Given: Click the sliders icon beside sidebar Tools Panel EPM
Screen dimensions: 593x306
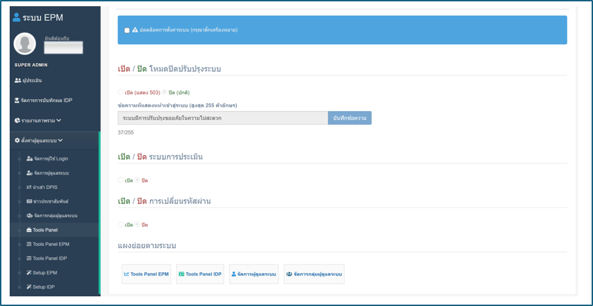Looking at the screenshot, I should click(29, 244).
